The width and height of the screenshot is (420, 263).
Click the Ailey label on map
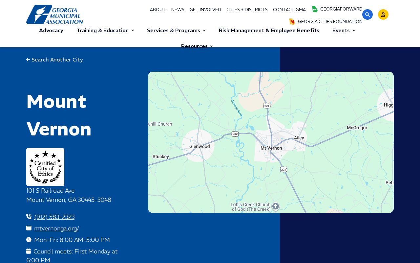[299, 138]
